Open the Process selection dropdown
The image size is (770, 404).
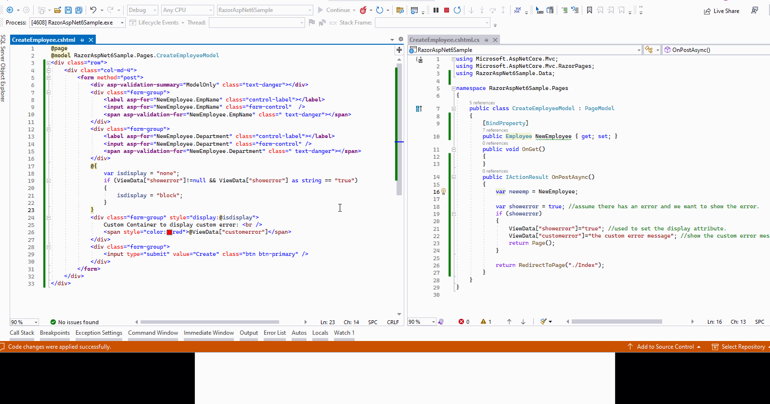point(122,23)
